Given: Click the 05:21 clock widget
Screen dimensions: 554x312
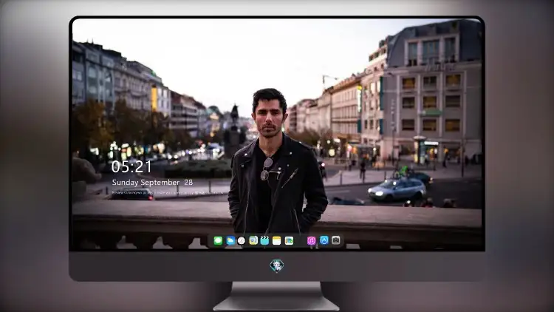Looking at the screenshot, I should 131,166.
